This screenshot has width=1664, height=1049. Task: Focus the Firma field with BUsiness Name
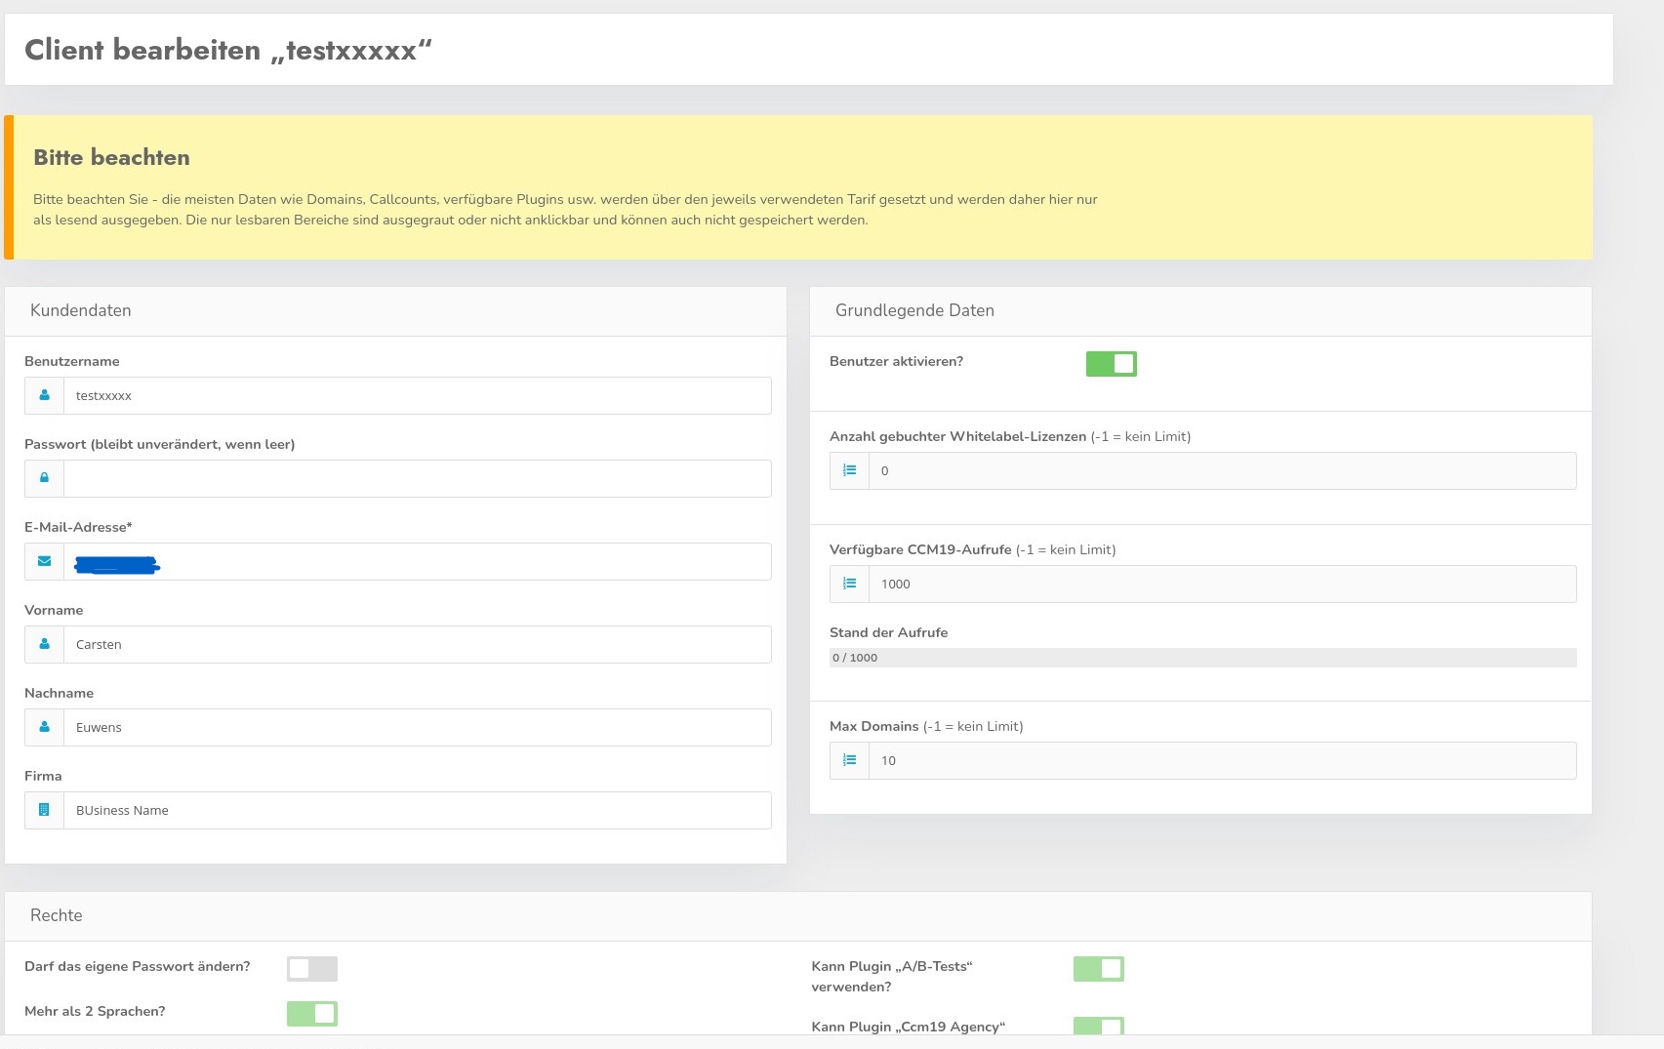(x=417, y=810)
